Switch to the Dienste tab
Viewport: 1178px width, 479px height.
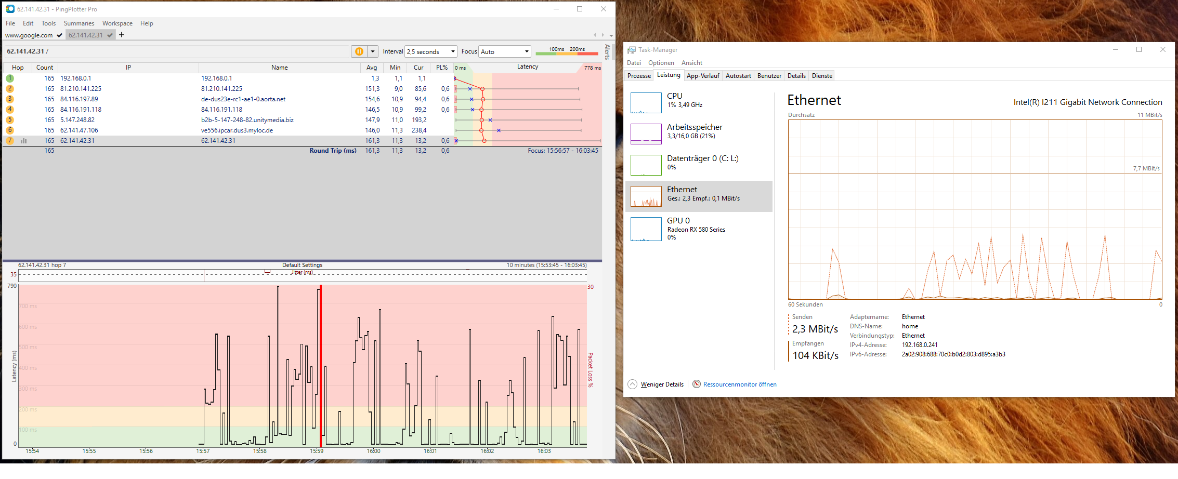click(x=822, y=76)
